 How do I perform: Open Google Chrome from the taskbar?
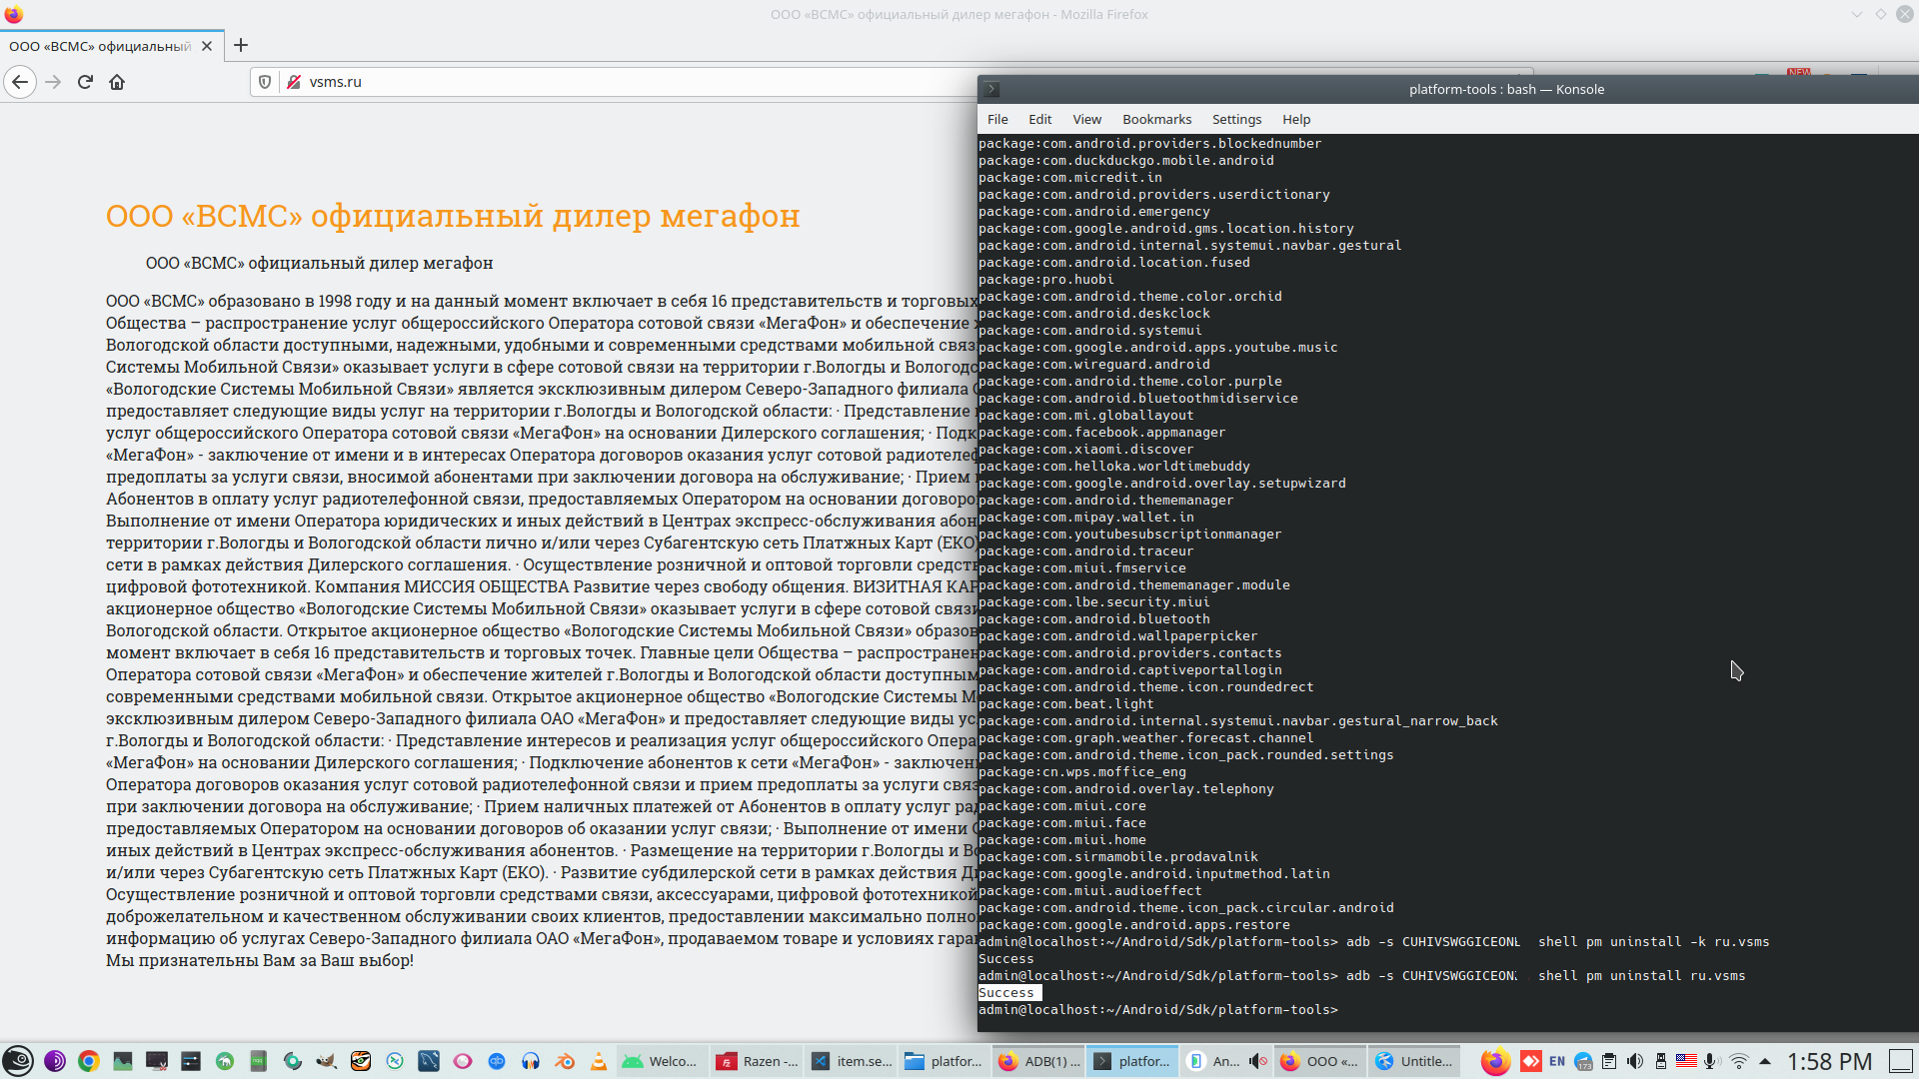point(89,1061)
